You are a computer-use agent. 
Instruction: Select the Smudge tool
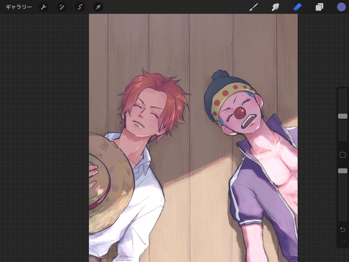point(275,7)
